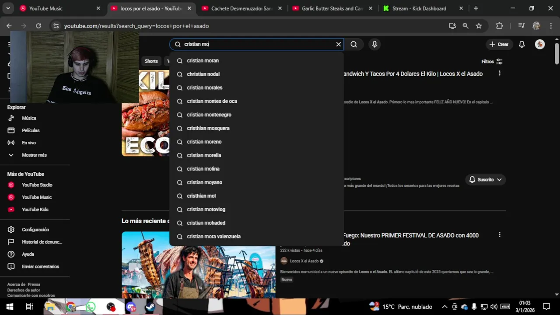Switch to the Cachete Desmenuzado browser tab

(241, 8)
